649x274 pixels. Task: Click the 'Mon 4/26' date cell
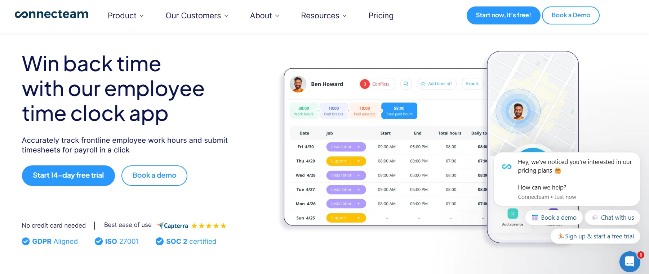(306, 204)
